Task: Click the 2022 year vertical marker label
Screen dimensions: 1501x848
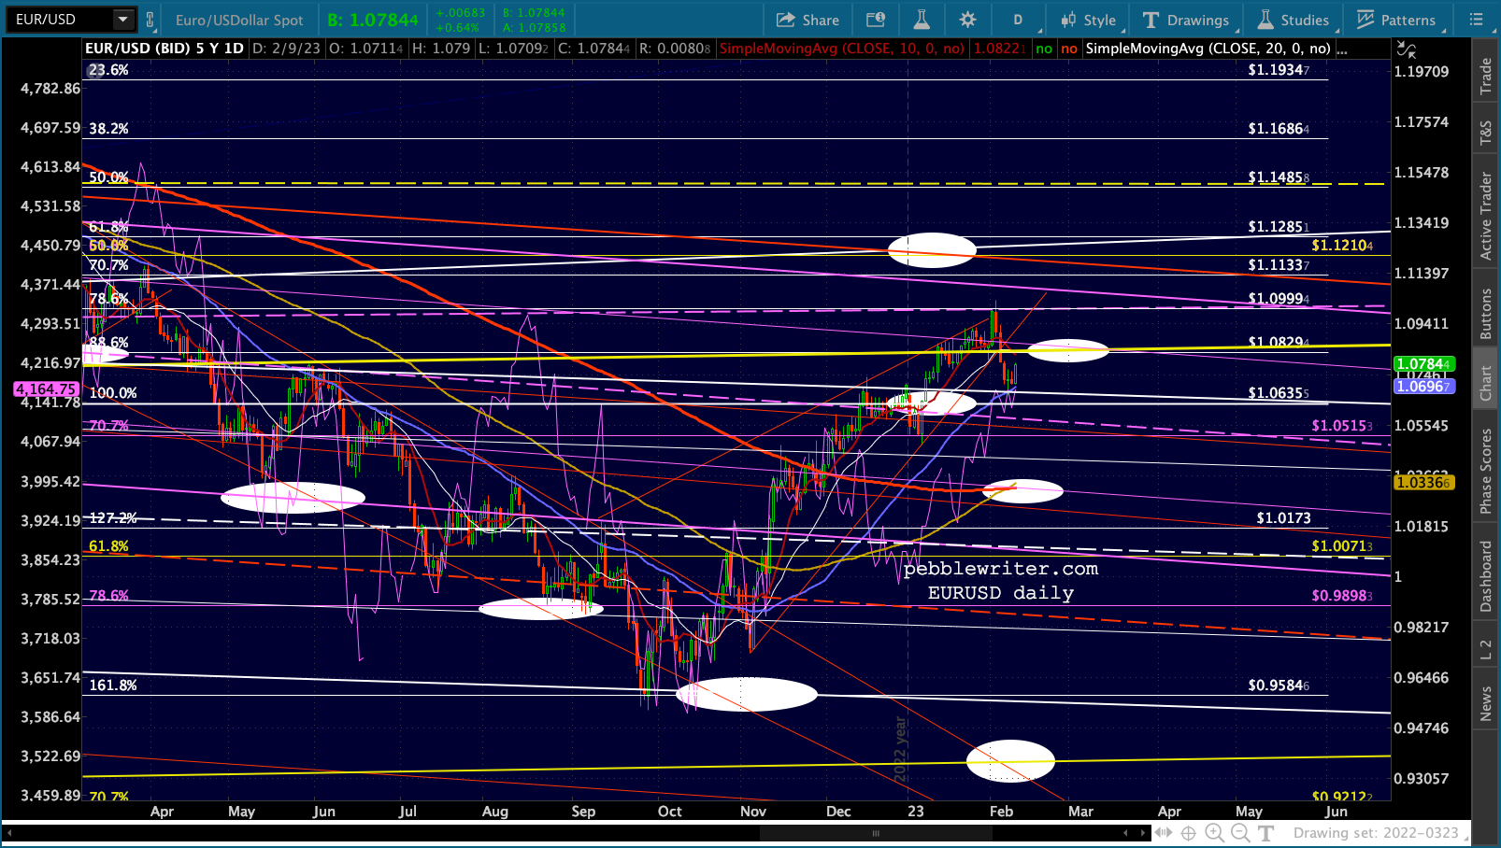Action: 901,750
